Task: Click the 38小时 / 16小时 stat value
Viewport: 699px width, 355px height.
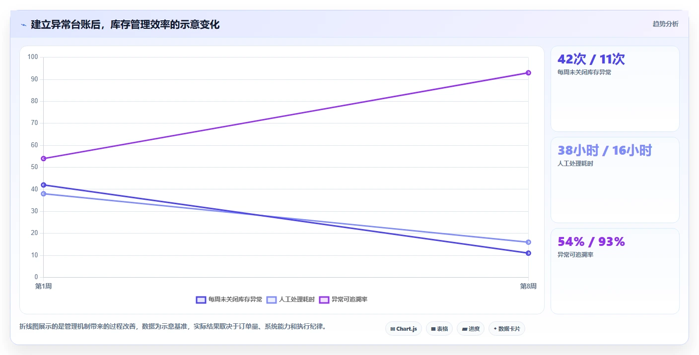Action: [604, 150]
